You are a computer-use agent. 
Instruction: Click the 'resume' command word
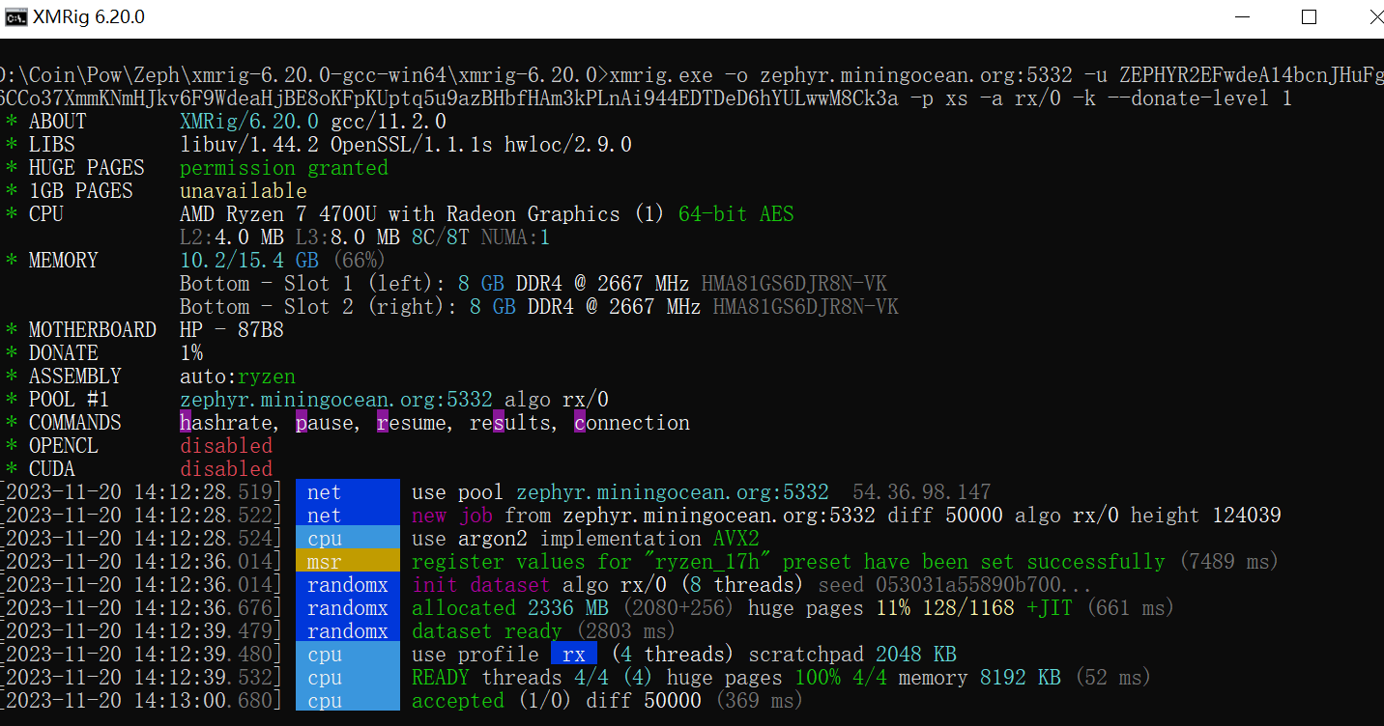coord(412,423)
